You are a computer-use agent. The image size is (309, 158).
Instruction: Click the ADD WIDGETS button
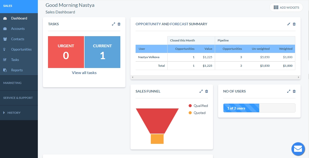(x=286, y=7)
